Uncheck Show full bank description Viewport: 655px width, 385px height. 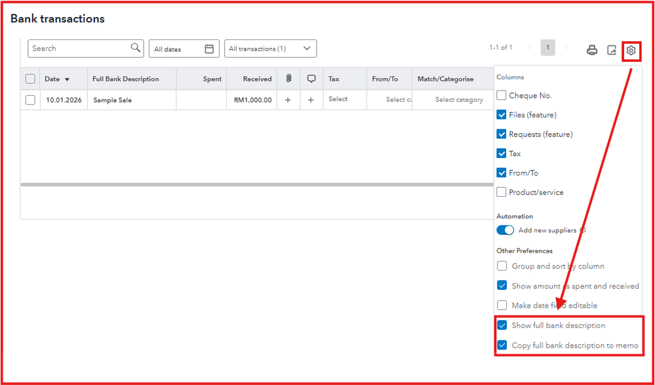(x=502, y=325)
